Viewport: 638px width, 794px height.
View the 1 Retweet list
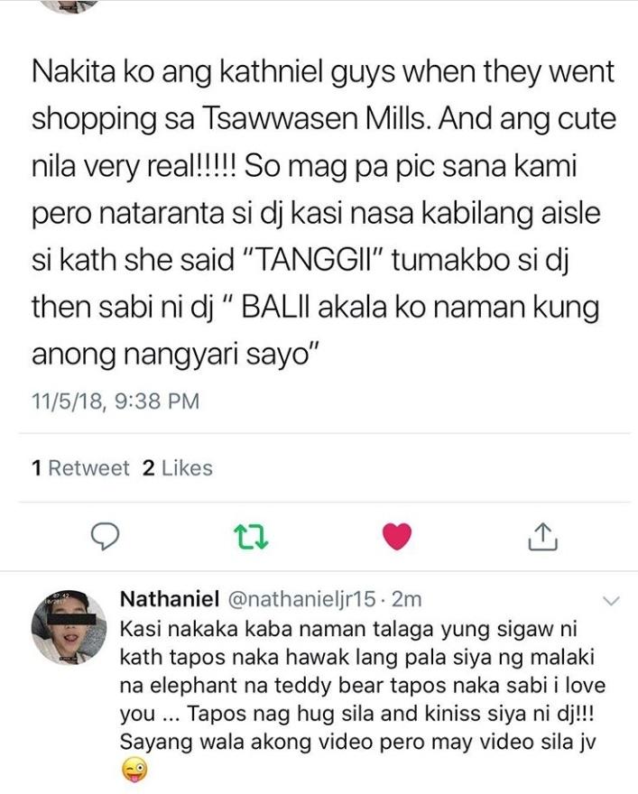click(x=80, y=468)
